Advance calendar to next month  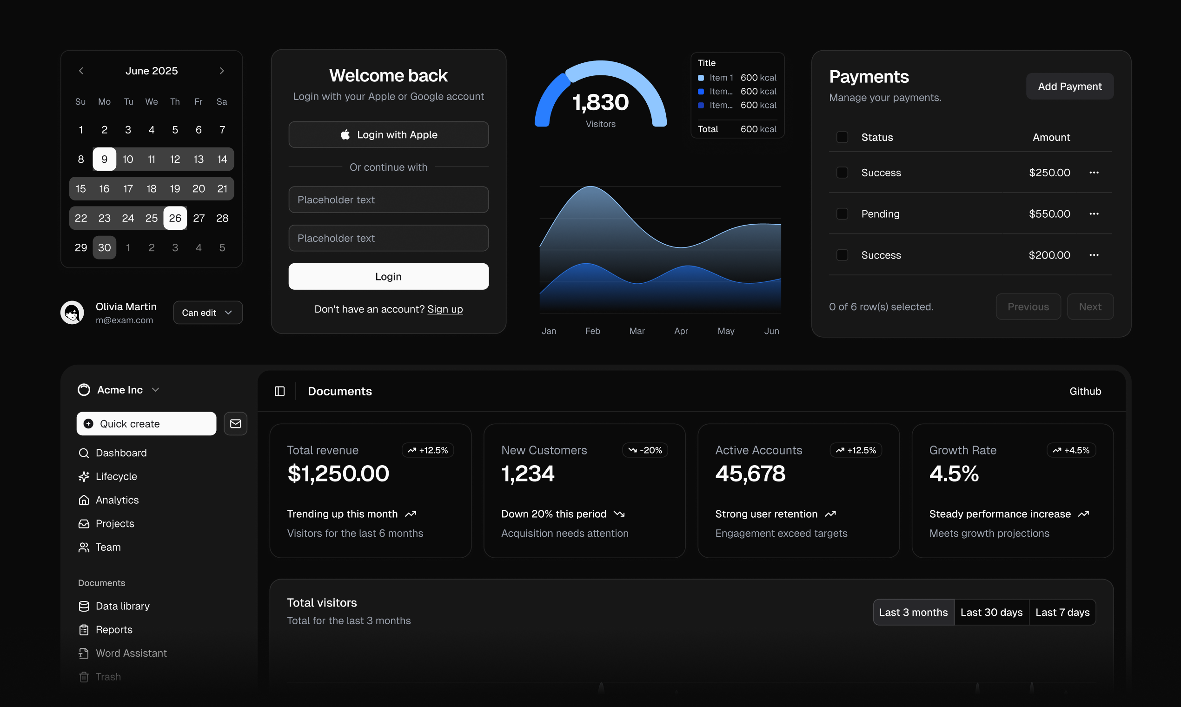[221, 71]
